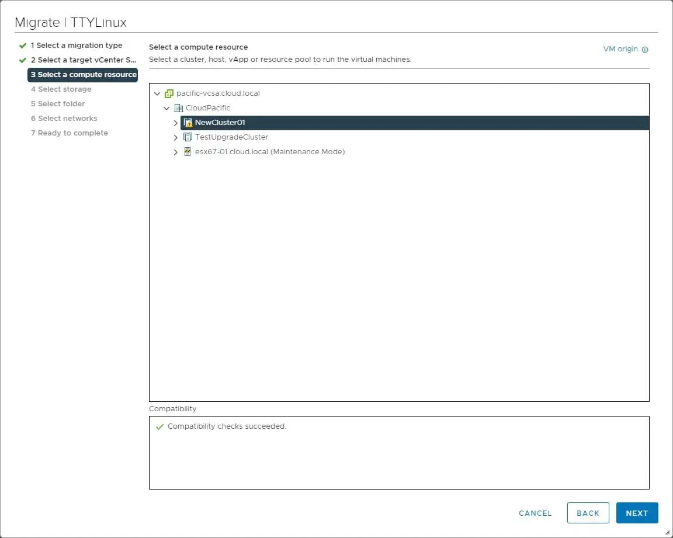Viewport: 673px width, 538px height.
Task: Open the VM origin link
Action: (x=620, y=49)
